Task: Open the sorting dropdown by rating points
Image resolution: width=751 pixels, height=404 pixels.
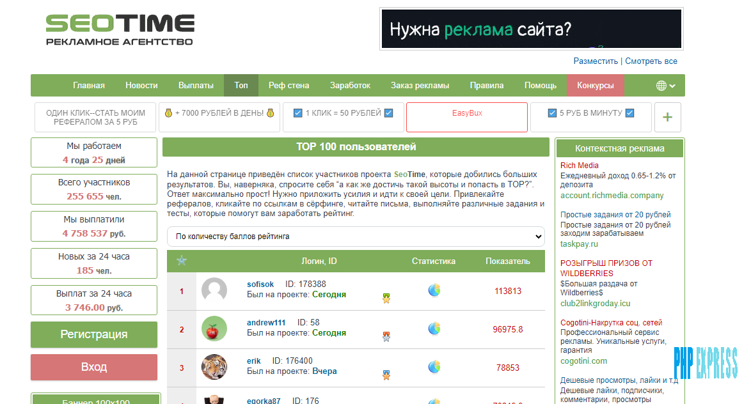Action: point(356,237)
